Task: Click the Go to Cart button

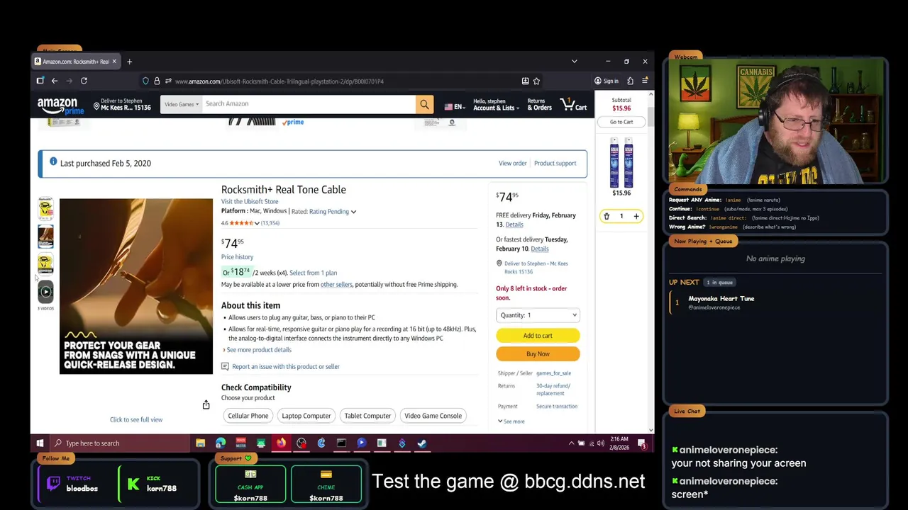Action: (x=621, y=122)
